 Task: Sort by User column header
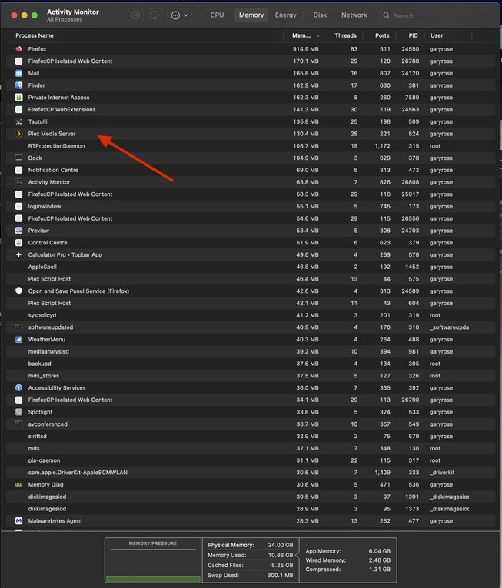pos(437,35)
